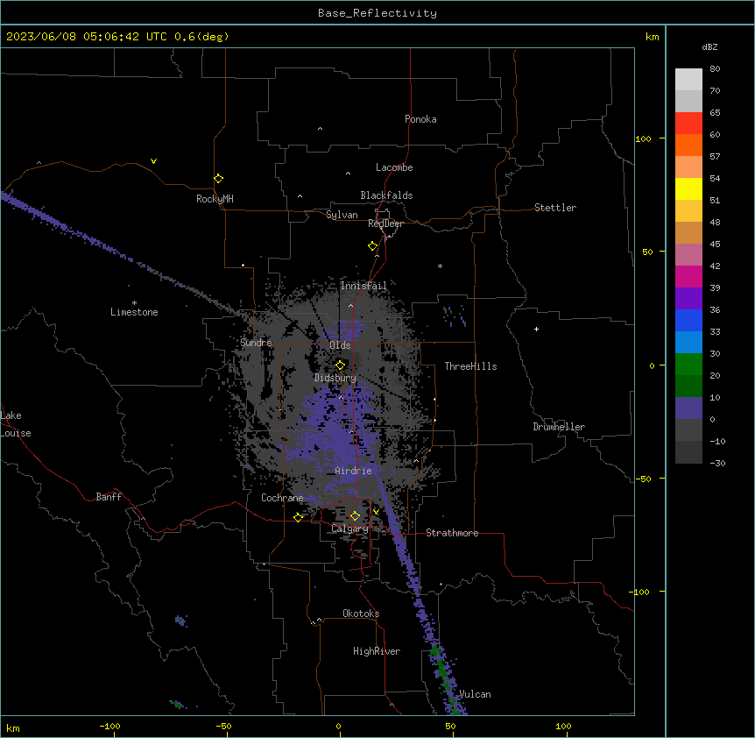Click the RedDeer city label
Screen dimensions: 755x738
385,224
